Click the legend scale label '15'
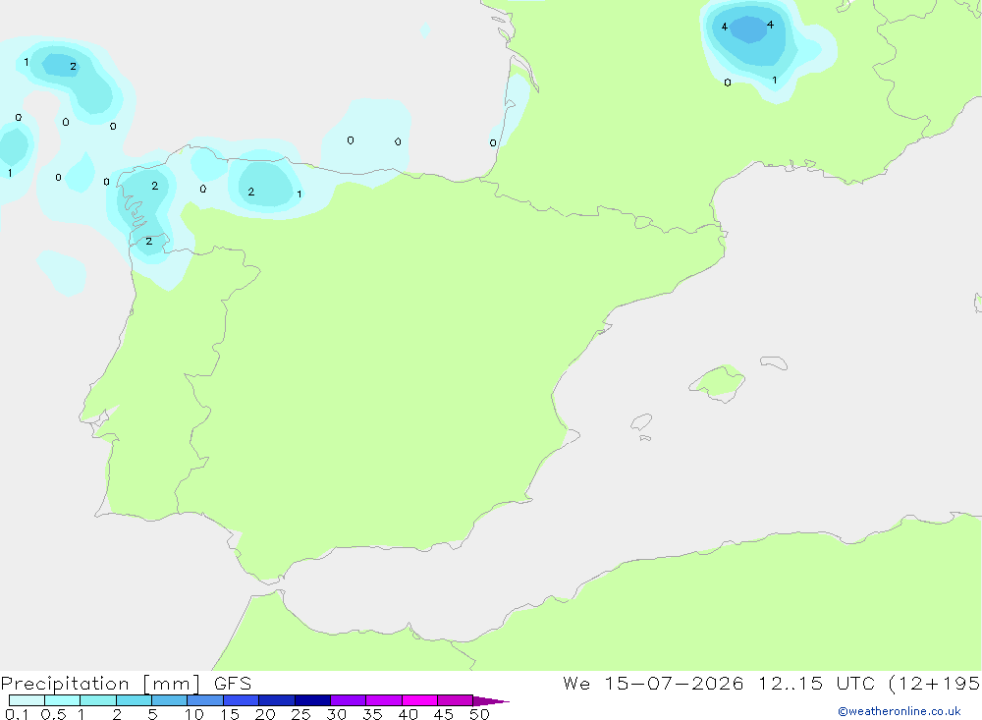This screenshot has height=720, width=982. coord(230,714)
